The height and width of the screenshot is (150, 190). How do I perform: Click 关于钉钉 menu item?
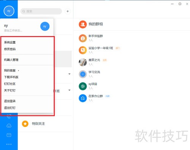10,90
